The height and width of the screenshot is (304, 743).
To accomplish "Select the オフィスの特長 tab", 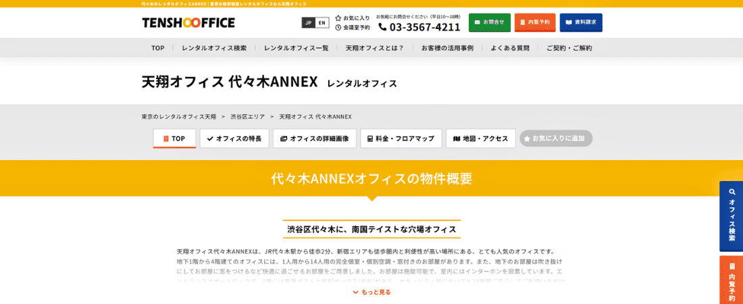I will (x=234, y=138).
